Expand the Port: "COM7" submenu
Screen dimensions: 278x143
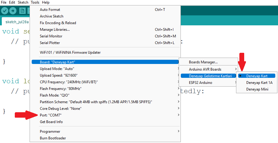105,115
